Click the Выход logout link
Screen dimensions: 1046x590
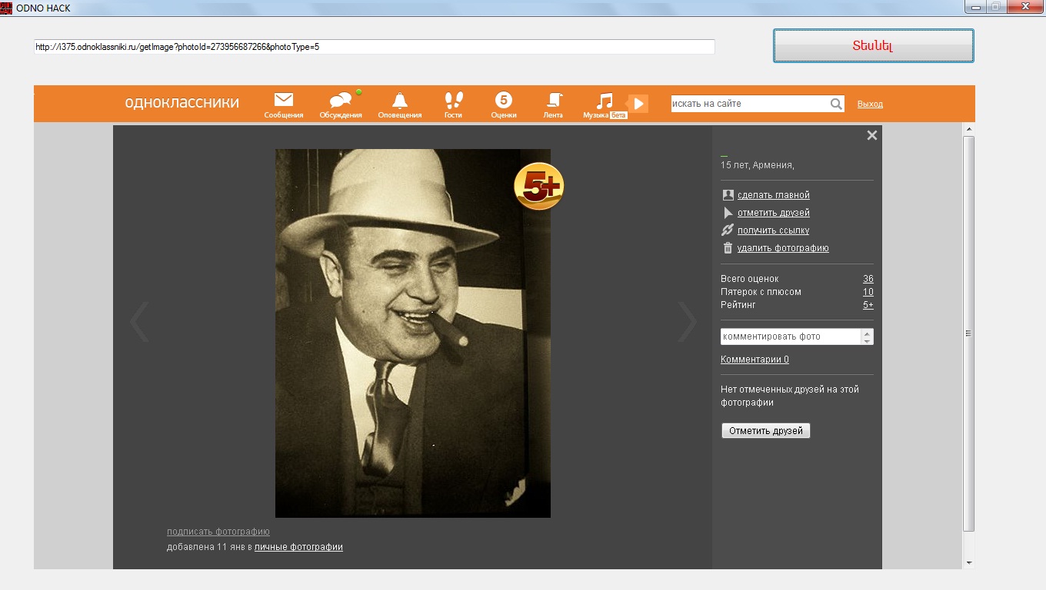870,104
